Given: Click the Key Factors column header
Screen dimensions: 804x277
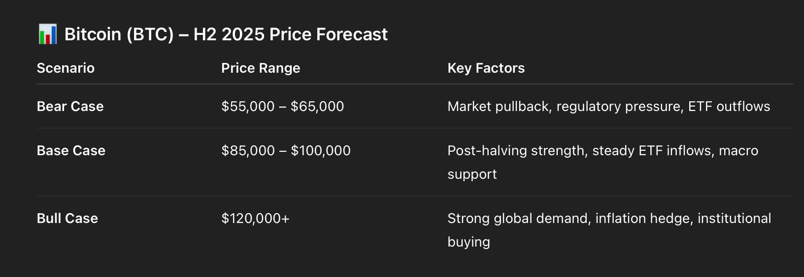Looking at the screenshot, I should [x=486, y=68].
